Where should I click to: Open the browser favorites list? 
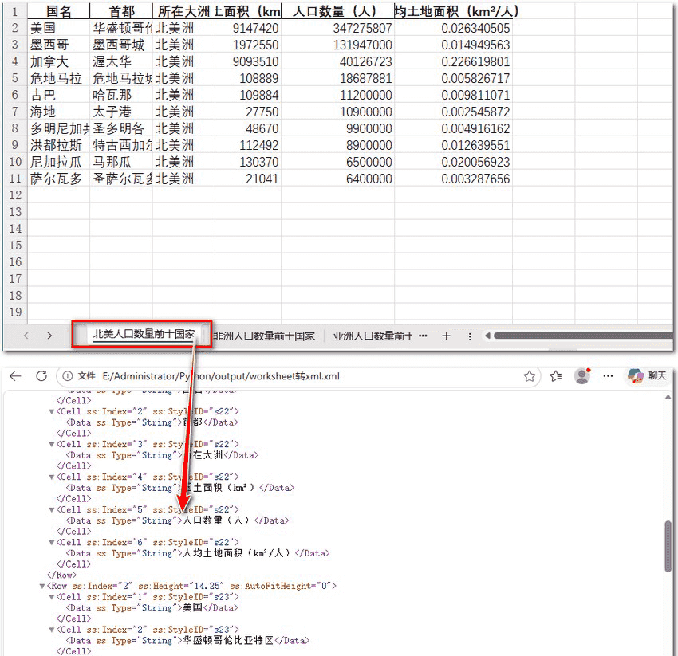tap(556, 376)
